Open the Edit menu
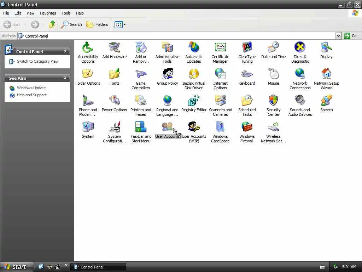This screenshot has width=362, height=272. (x=18, y=13)
